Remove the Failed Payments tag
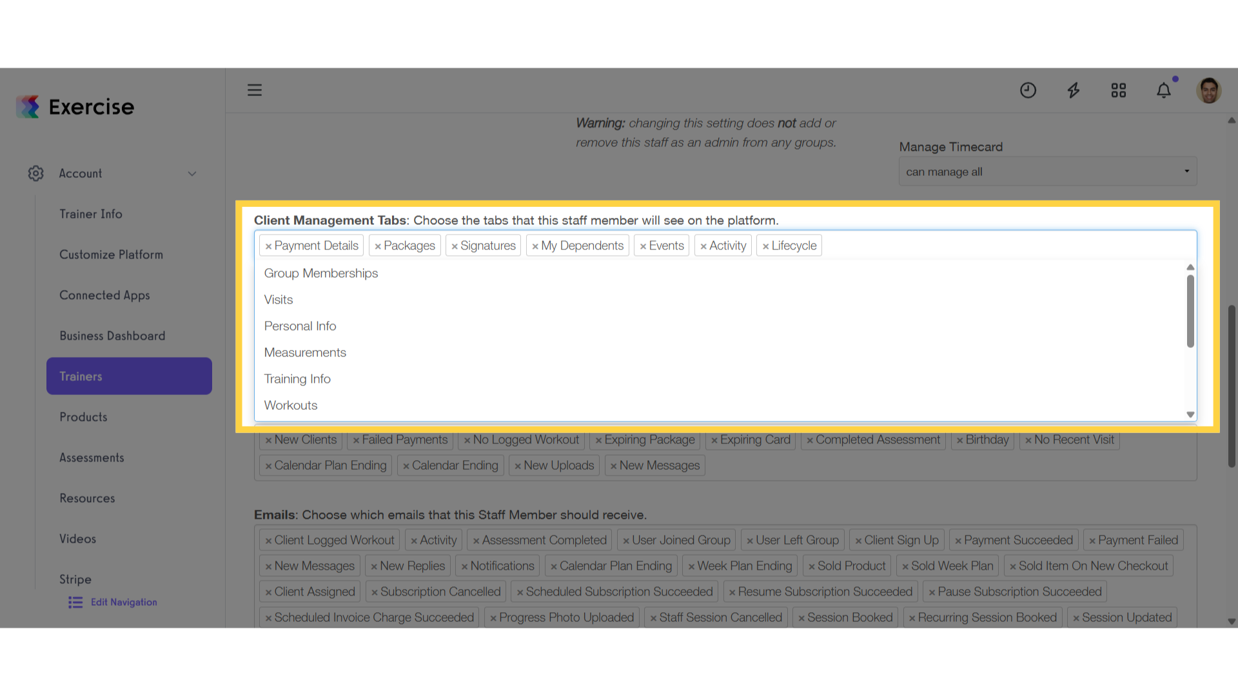Screen dimensions: 1238x696 click(x=356, y=440)
